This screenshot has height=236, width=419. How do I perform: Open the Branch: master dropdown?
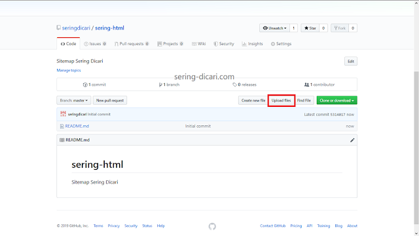(74, 100)
